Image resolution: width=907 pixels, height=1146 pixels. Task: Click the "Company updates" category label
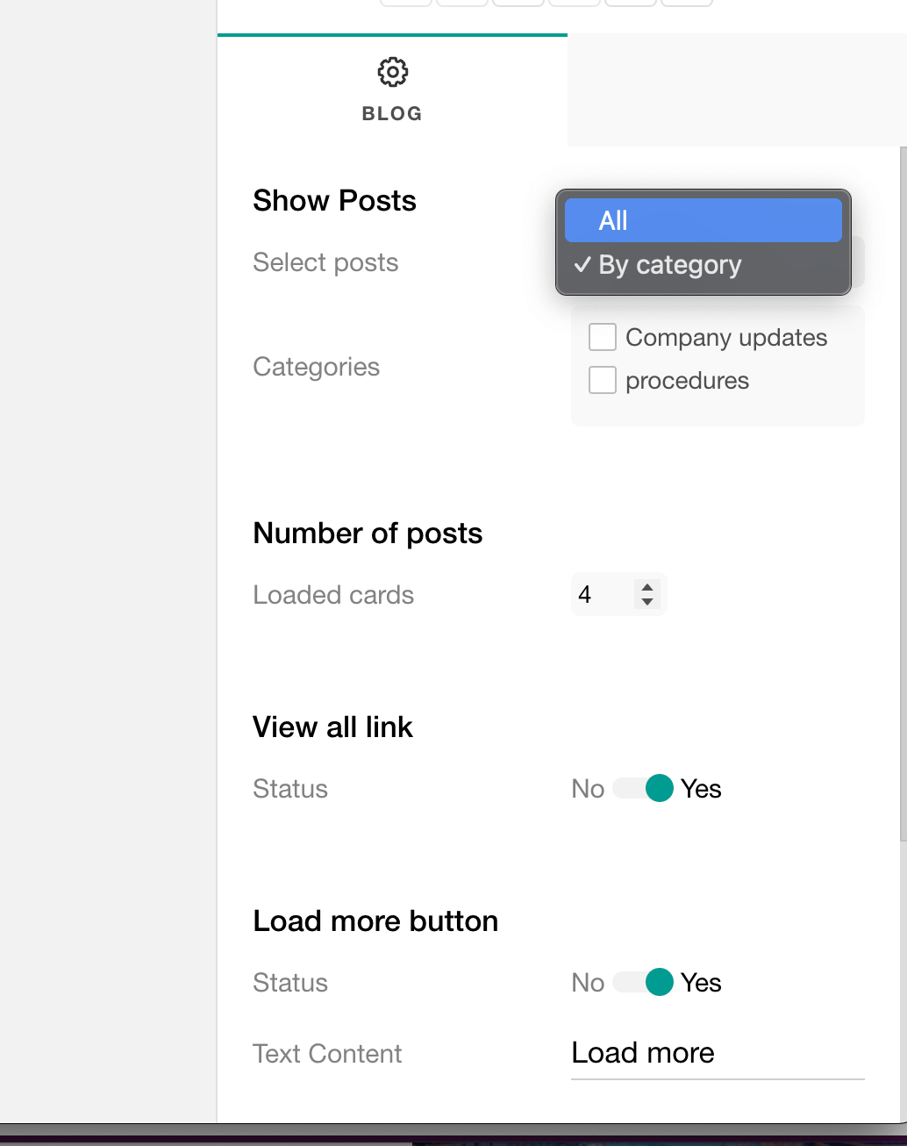point(726,338)
